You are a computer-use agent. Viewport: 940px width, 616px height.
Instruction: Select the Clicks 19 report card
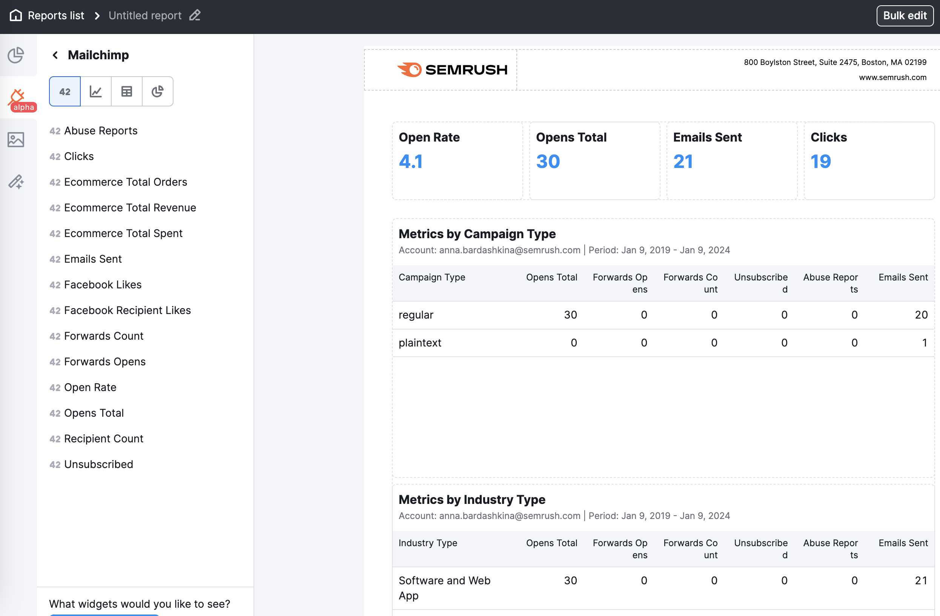(x=869, y=161)
